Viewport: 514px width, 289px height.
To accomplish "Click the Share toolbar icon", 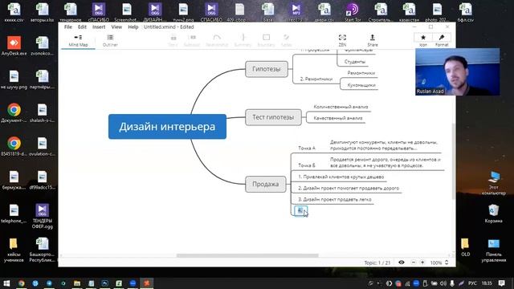I will (373, 41).
